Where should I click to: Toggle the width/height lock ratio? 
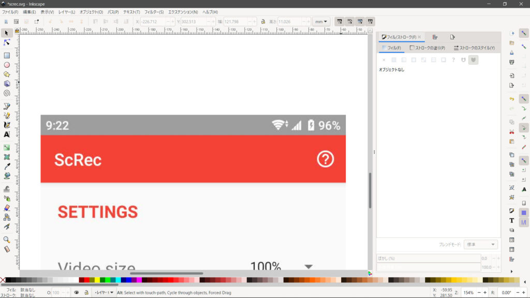(x=263, y=22)
